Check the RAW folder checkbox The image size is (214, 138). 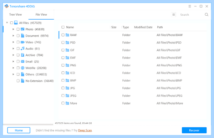point(63,35)
